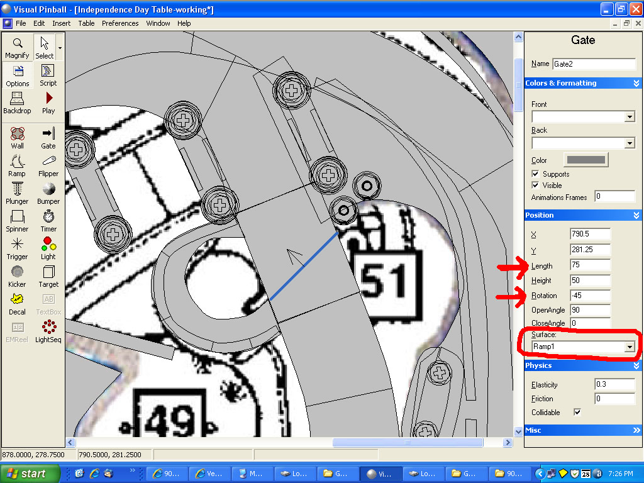Image resolution: width=644 pixels, height=483 pixels.
Task: Select the Kicker tool
Action: (x=17, y=276)
